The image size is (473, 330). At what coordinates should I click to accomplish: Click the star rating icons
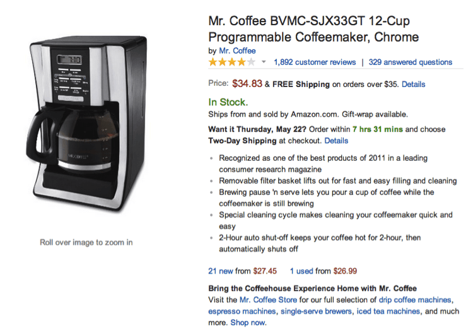(x=231, y=62)
